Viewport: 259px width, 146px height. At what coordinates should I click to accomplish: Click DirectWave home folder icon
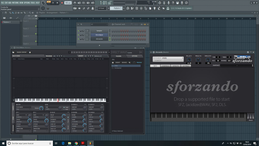click(x=113, y=62)
